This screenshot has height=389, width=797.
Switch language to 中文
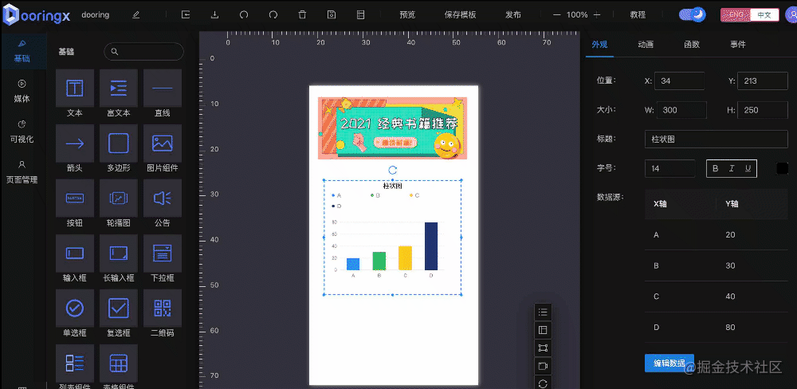click(x=764, y=14)
